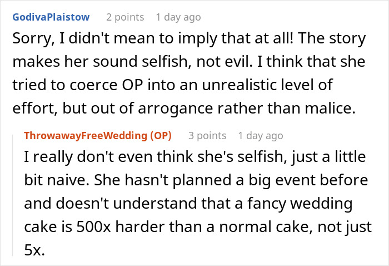Click the final '5x.' text in the reply

tap(34, 251)
